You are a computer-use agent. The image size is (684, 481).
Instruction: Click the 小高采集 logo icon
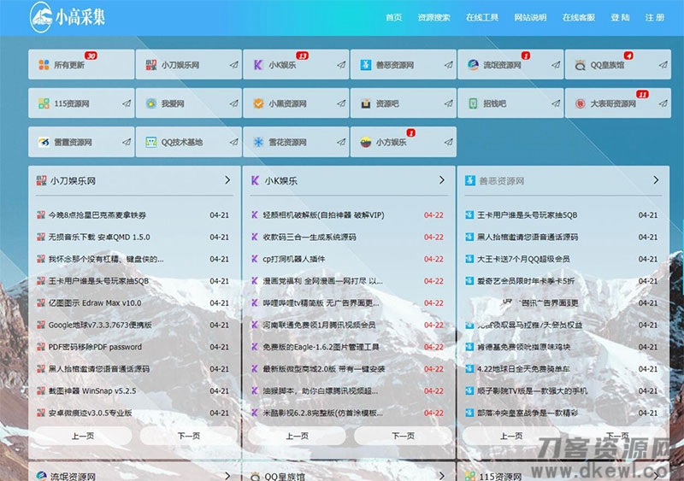coord(41,15)
